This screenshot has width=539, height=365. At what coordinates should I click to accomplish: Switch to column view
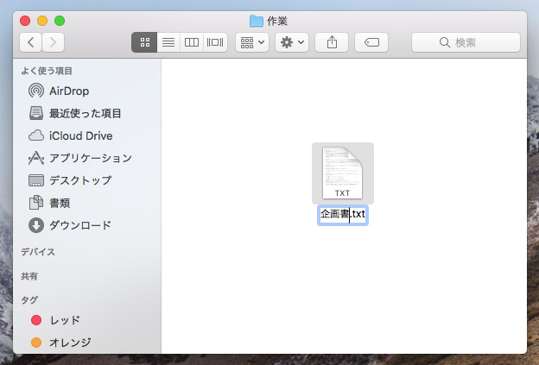click(192, 42)
